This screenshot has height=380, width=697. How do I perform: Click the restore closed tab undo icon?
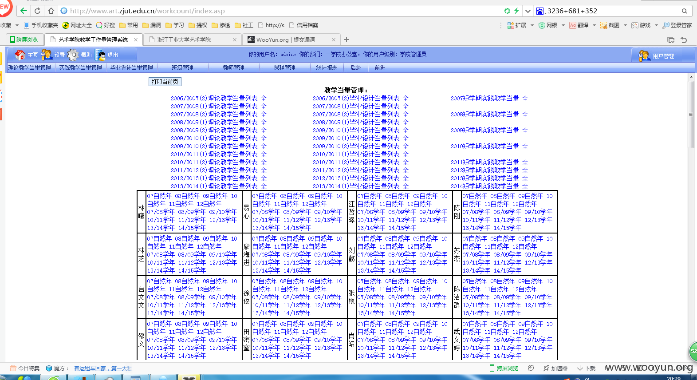click(684, 40)
